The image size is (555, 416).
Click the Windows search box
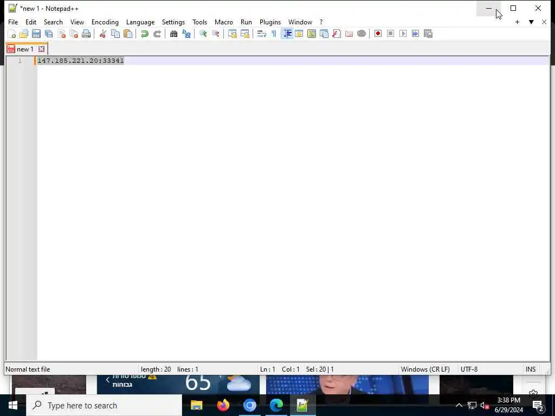[104, 405]
